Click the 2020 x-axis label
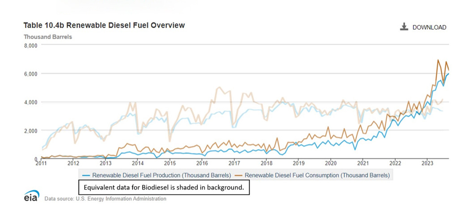 (x=330, y=163)
